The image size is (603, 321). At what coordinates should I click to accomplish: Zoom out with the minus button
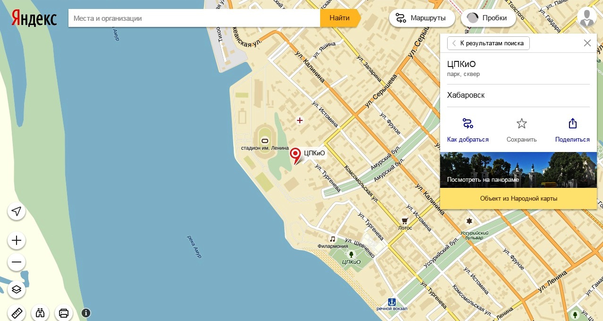click(x=17, y=262)
